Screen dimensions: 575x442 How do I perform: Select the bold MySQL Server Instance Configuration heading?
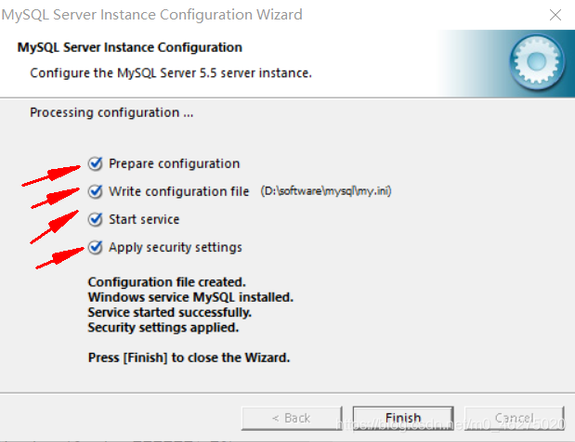(130, 47)
